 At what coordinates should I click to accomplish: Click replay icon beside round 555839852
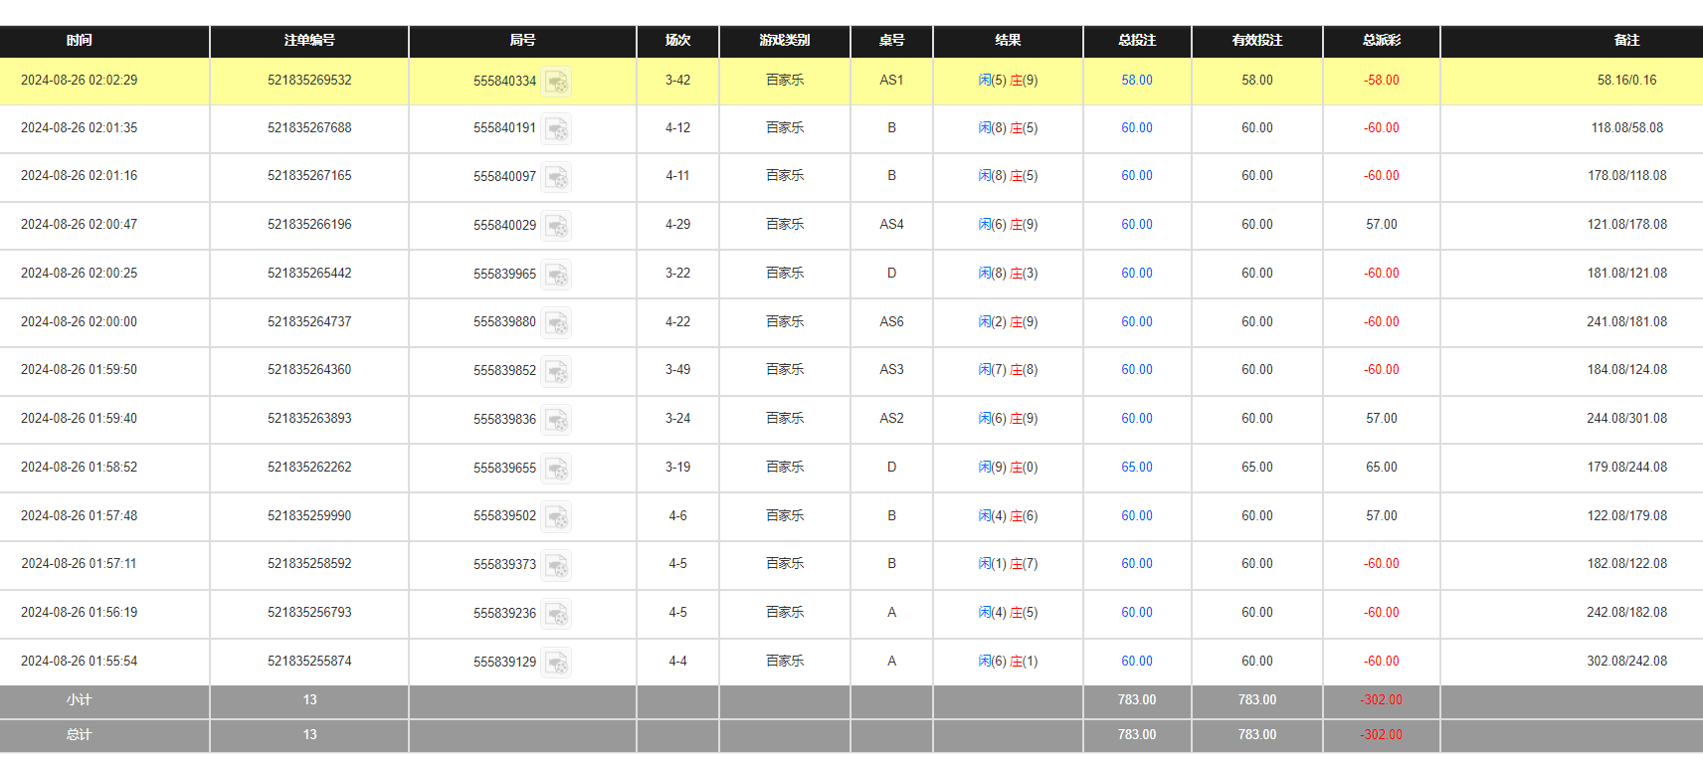pyautogui.click(x=556, y=371)
